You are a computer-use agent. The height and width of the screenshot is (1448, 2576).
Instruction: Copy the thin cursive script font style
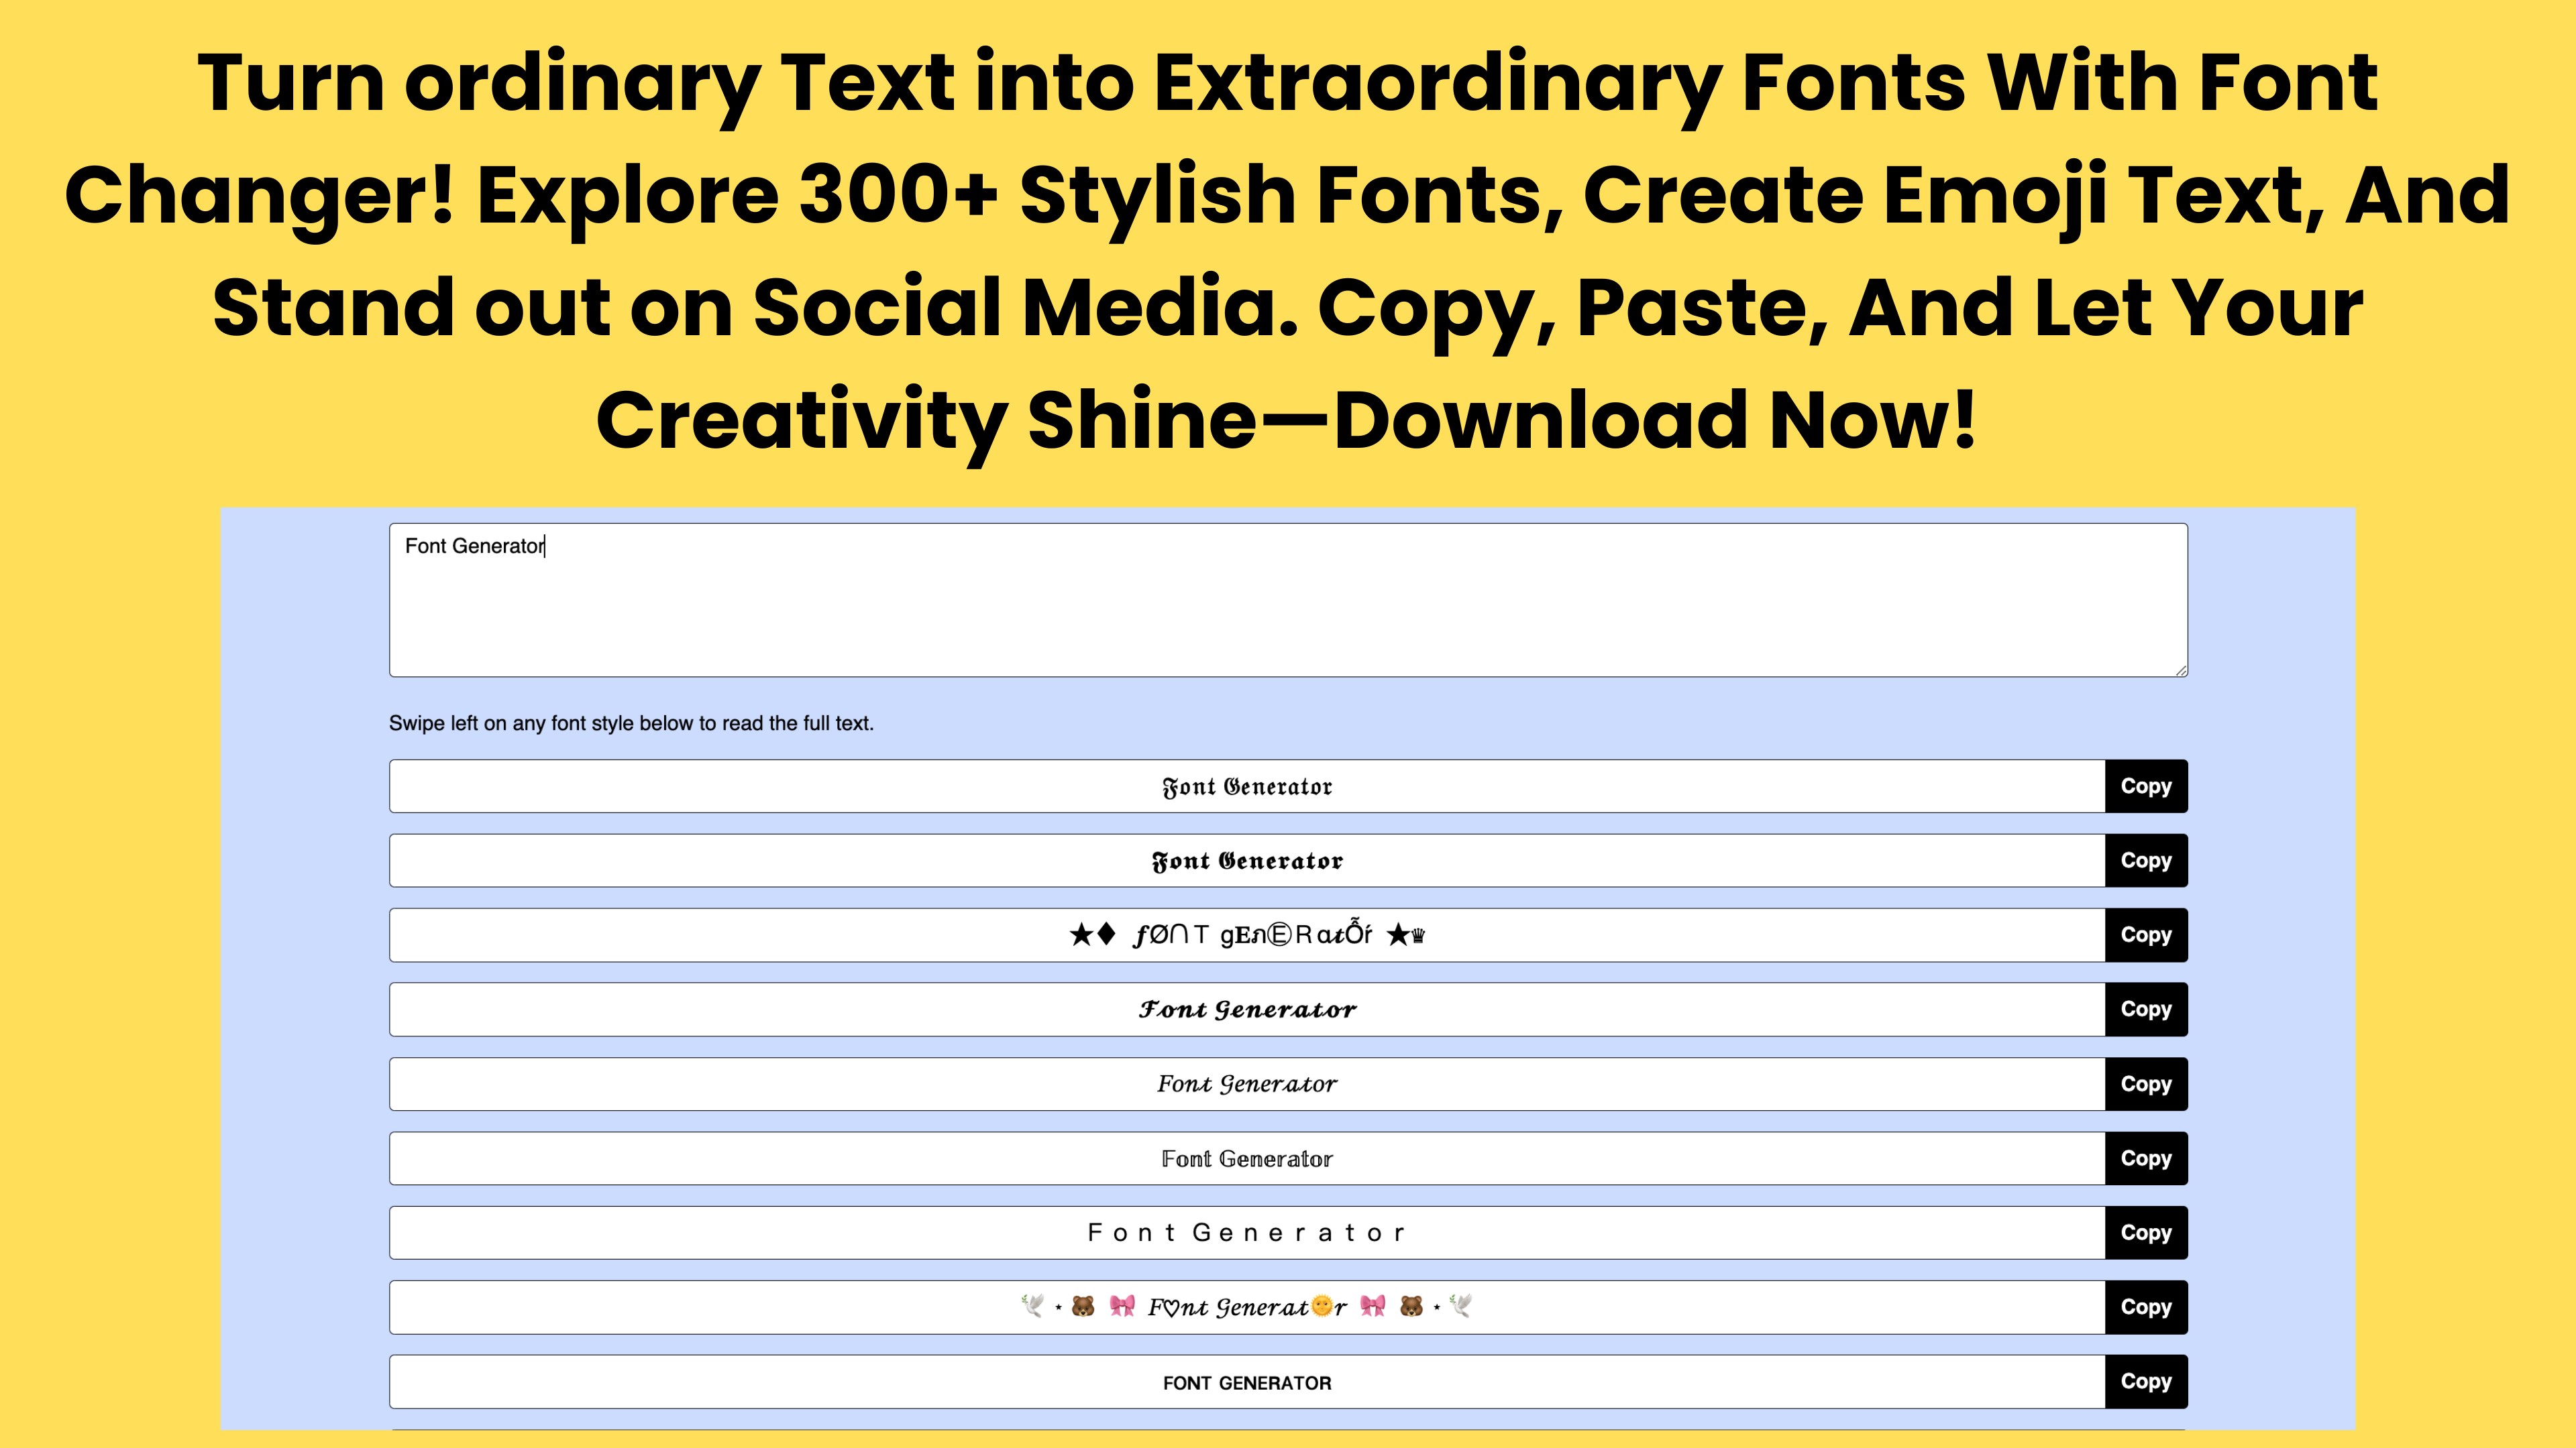pyautogui.click(x=2145, y=1084)
